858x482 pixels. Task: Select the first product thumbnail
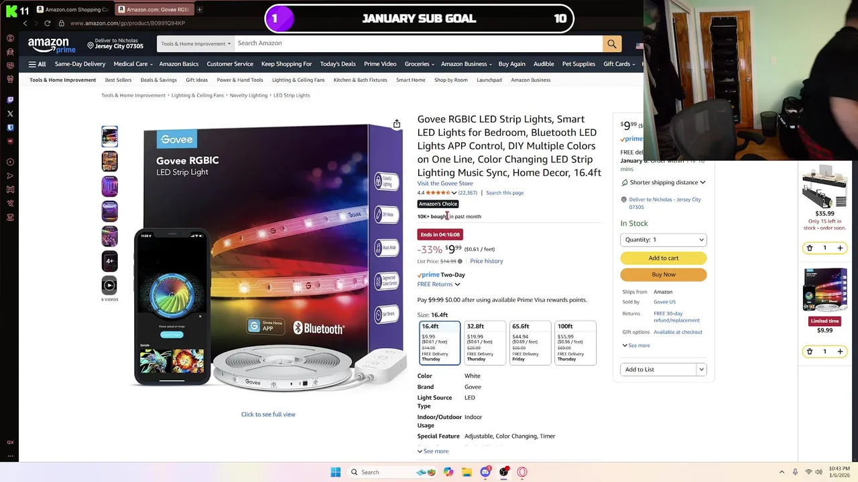pos(109,137)
